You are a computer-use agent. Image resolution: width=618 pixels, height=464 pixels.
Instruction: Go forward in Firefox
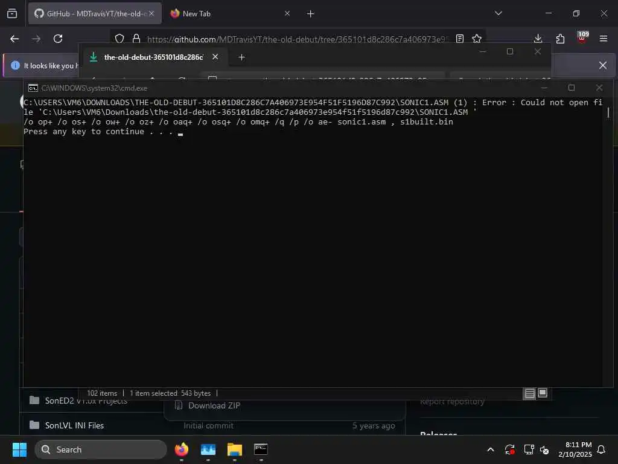(36, 39)
